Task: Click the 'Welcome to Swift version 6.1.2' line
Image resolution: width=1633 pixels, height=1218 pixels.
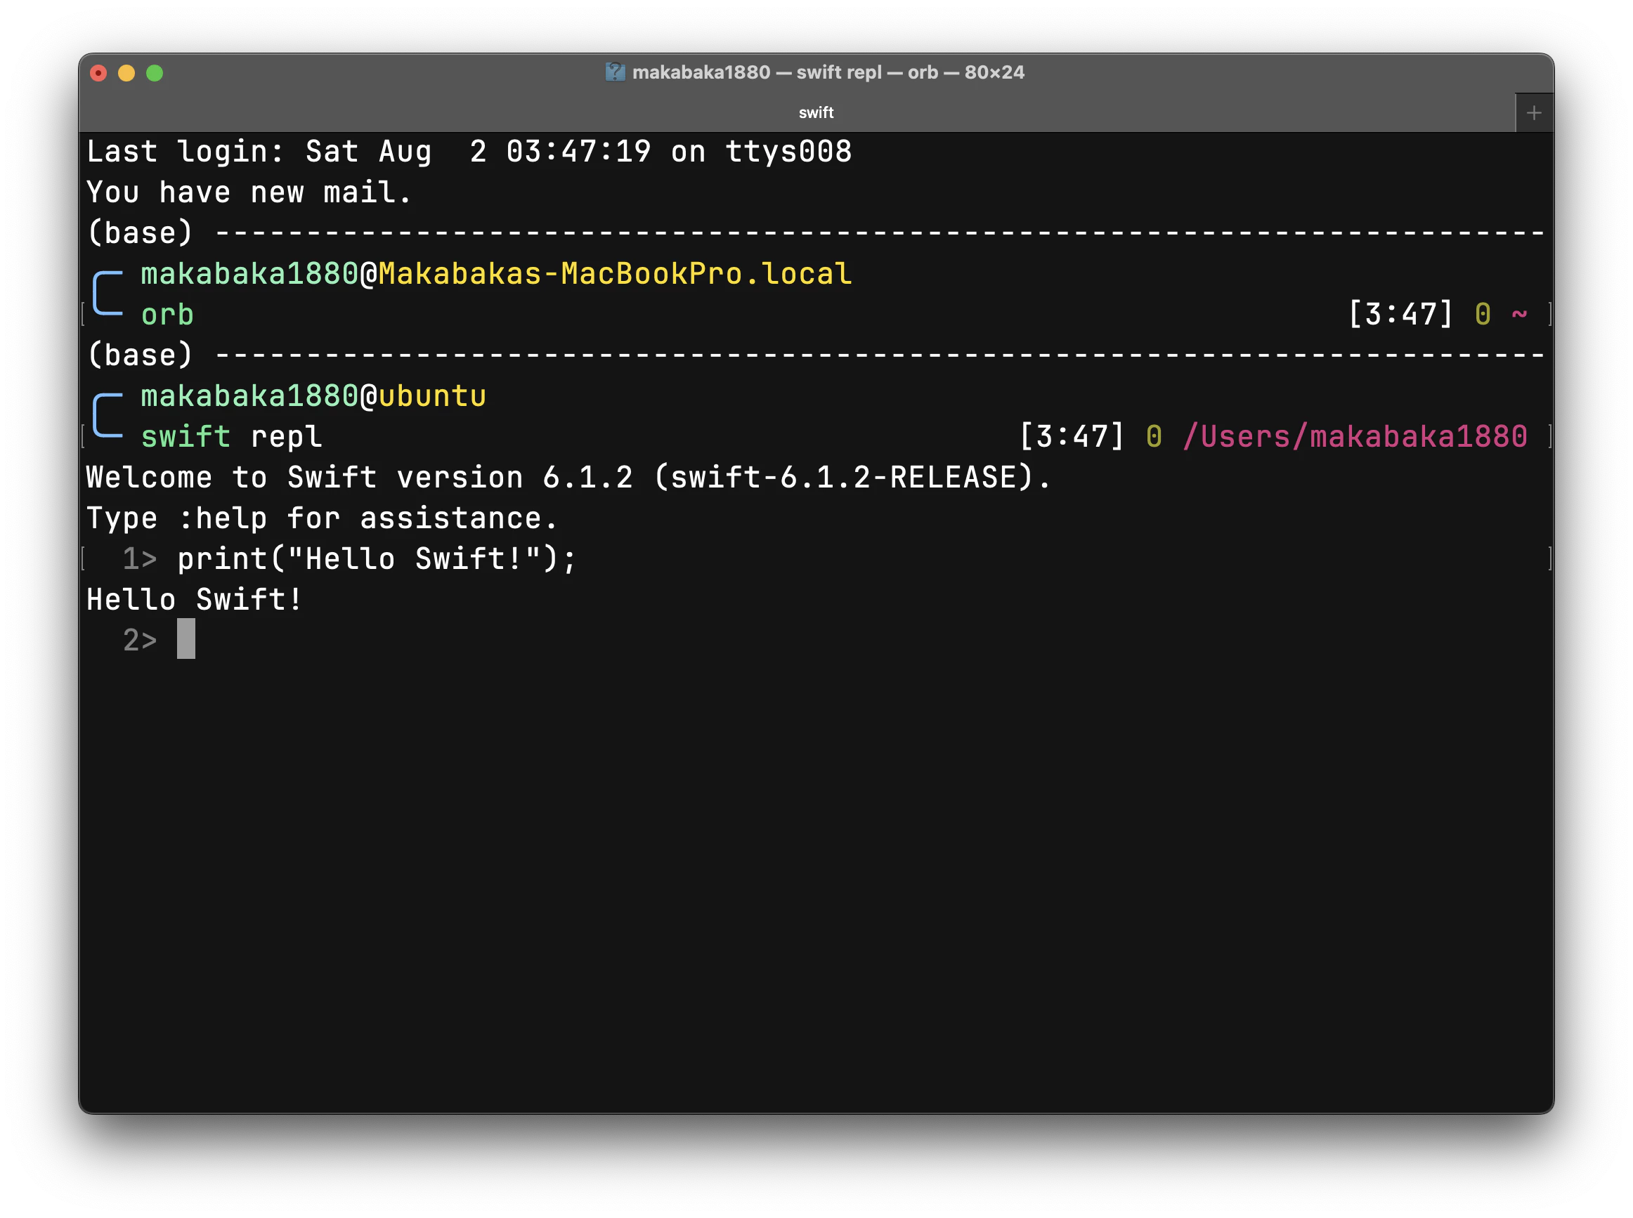Action: (568, 478)
